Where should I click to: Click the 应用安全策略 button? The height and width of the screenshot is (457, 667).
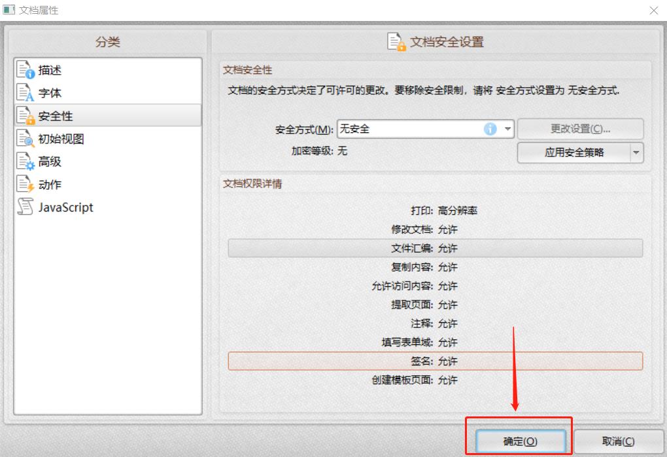coord(574,153)
